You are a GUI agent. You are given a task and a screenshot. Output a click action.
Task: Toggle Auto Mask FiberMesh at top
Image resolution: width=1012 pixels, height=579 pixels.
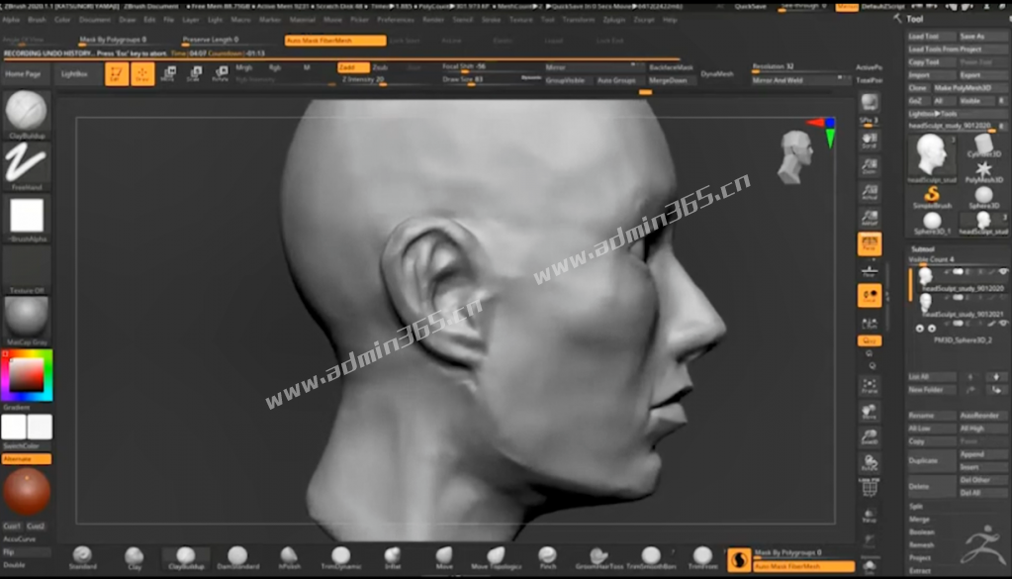335,40
